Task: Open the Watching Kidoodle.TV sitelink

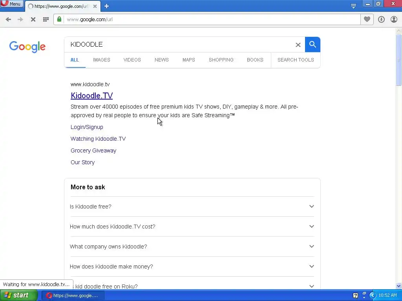Action: coord(98,139)
